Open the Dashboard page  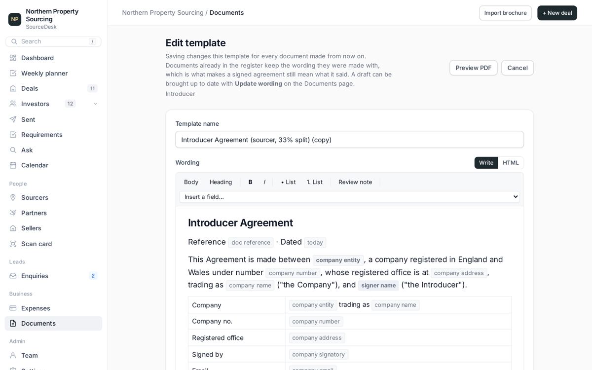click(53, 58)
